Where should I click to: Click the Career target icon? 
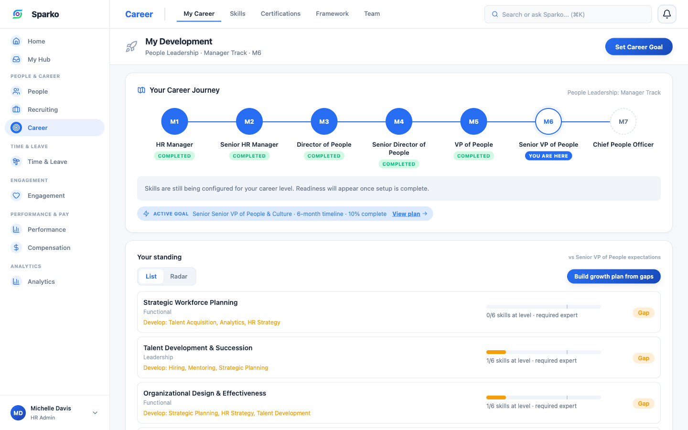pos(16,128)
